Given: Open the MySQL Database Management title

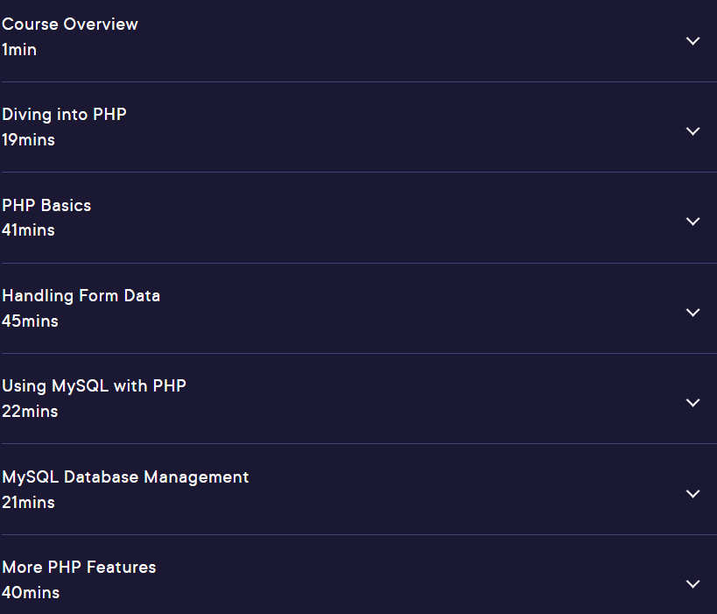Looking at the screenshot, I should (125, 477).
